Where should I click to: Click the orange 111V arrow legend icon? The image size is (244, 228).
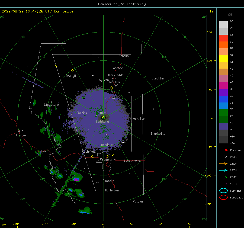click(x=223, y=163)
